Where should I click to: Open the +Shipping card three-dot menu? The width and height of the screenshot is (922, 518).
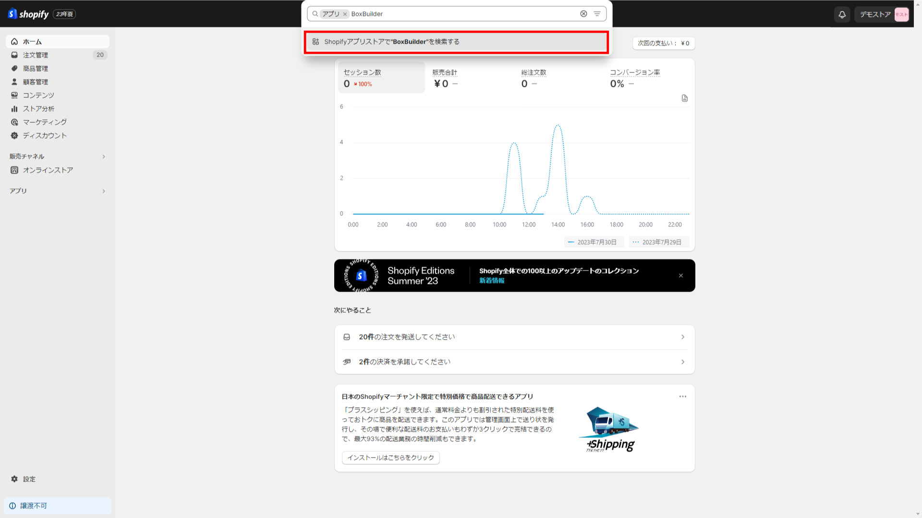point(682,397)
